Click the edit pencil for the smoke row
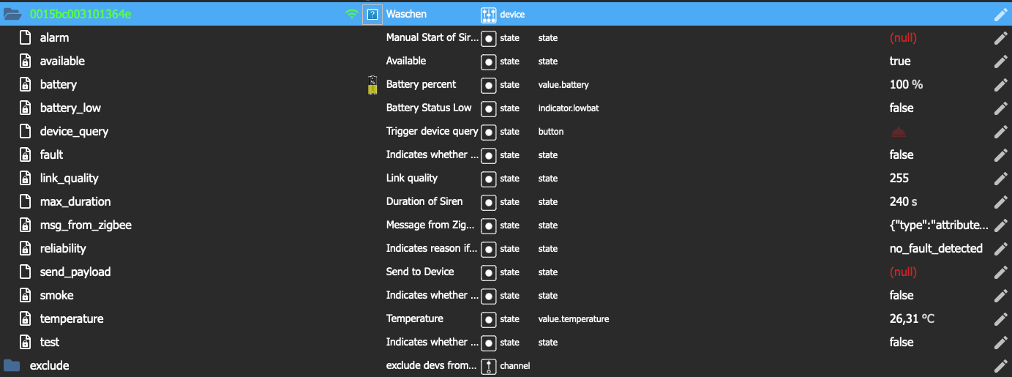 pyautogui.click(x=1000, y=296)
